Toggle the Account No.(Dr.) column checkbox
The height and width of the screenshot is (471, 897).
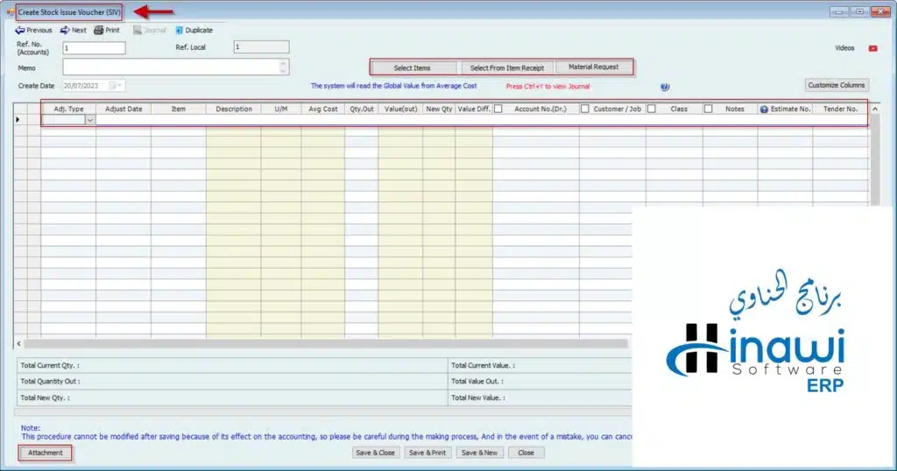coord(498,109)
